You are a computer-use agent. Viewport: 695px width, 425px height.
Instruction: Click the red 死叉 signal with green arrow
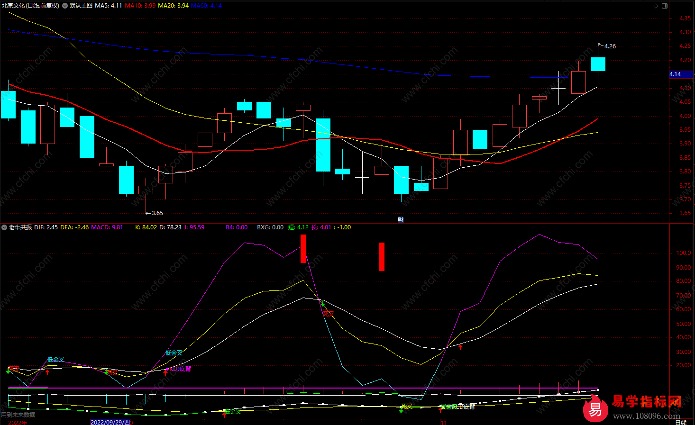coord(328,314)
